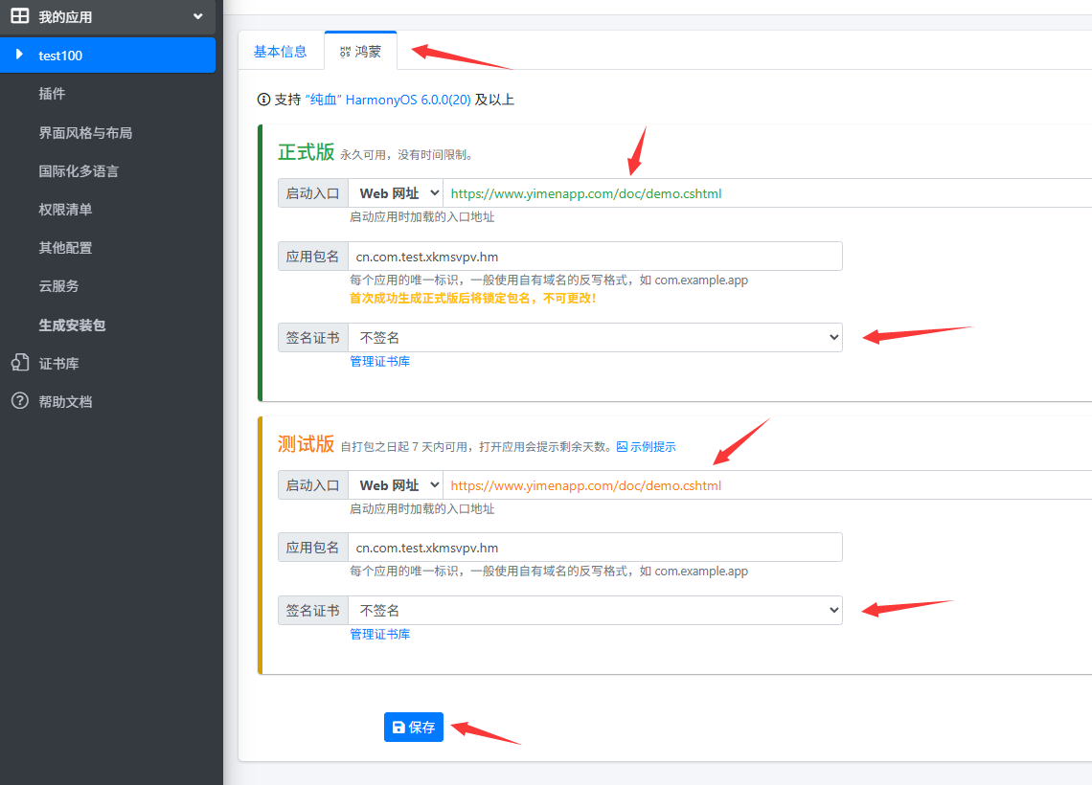Screen dimensions: 1092x785
Task: Click the 正式版 启动入口 label
Action: pos(312,193)
